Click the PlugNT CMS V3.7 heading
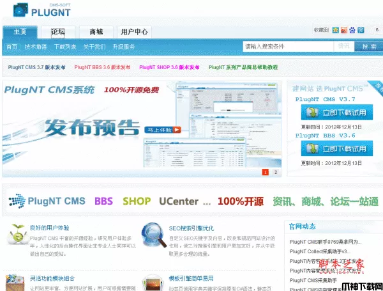 (x=325, y=99)
